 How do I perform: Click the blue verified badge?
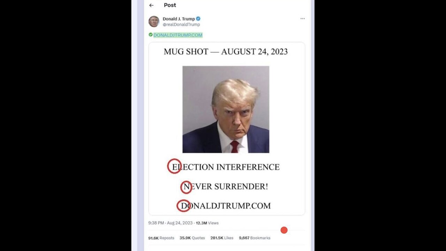(198, 19)
